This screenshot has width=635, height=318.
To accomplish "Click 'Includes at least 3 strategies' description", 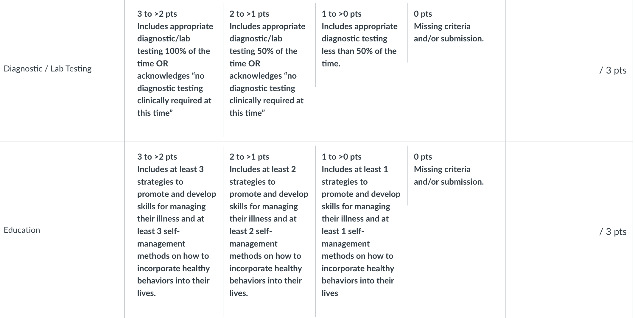I will (170, 175).
